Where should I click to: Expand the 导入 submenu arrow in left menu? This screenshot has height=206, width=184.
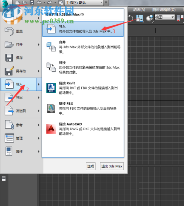point(39,84)
